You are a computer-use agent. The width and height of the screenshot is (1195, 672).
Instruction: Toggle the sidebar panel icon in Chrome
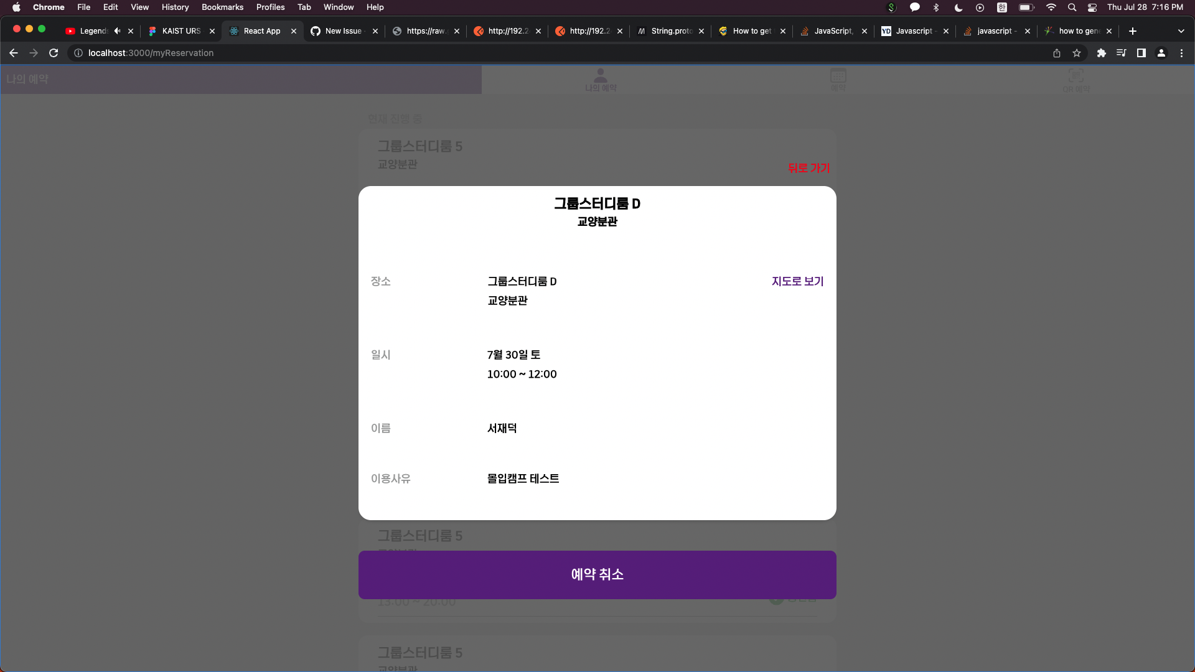(x=1141, y=53)
